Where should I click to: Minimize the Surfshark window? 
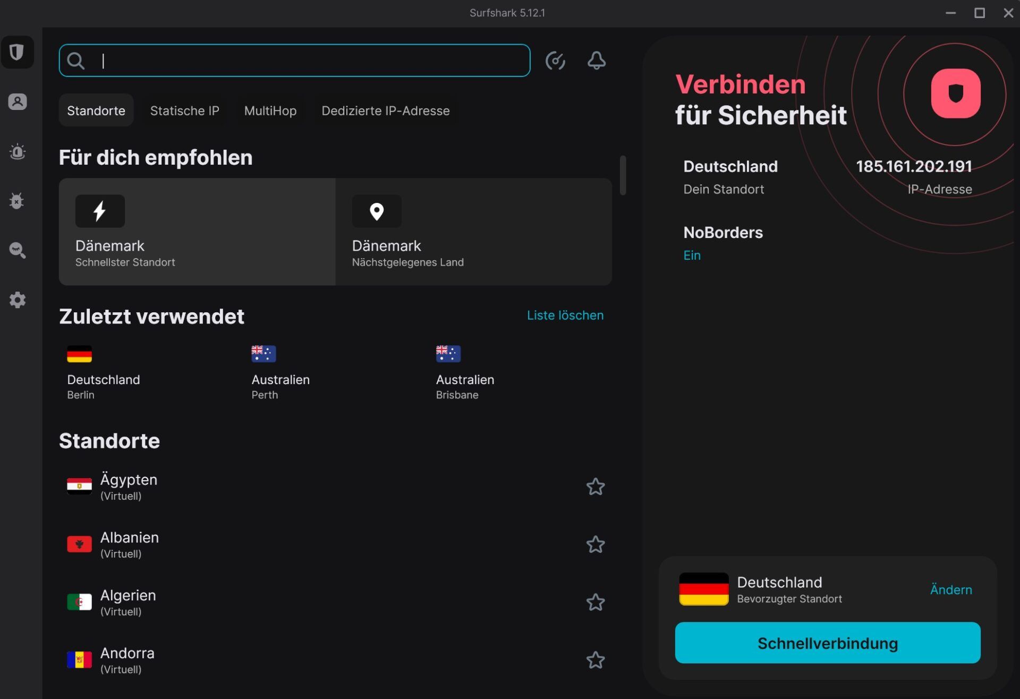(950, 13)
